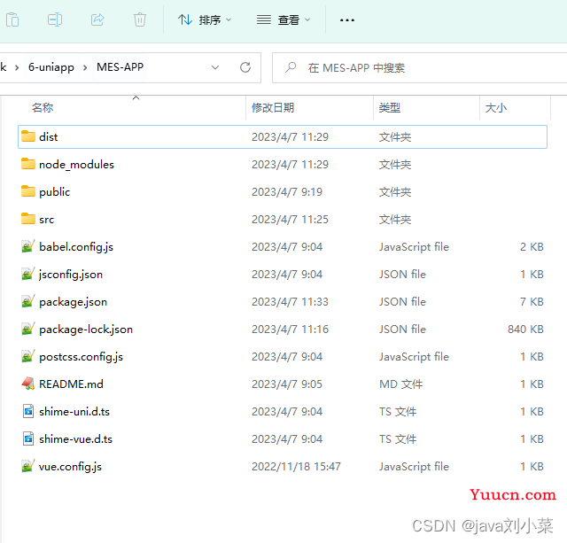
Task: Expand chevron after 6-uniapp breadcrumb
Action: (x=85, y=67)
